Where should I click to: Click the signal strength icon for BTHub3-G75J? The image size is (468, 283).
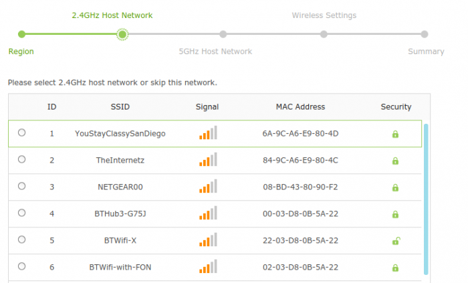tap(208, 213)
